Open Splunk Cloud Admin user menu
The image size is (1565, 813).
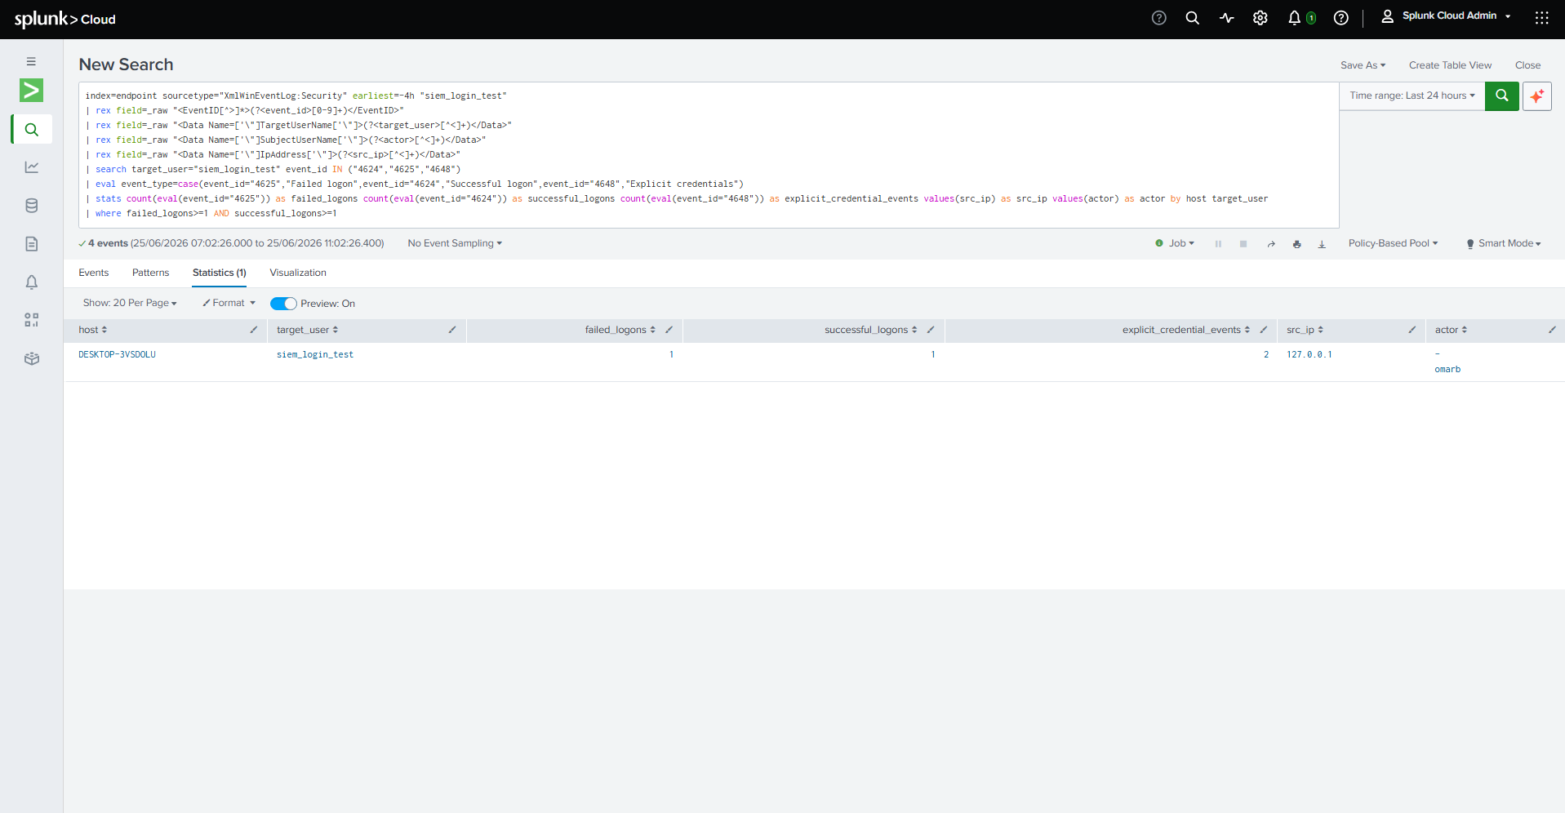pos(1446,16)
